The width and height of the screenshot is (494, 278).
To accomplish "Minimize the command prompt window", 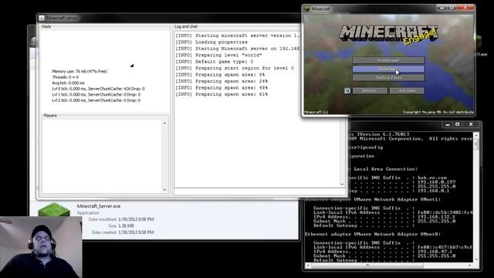I will coord(448,125).
